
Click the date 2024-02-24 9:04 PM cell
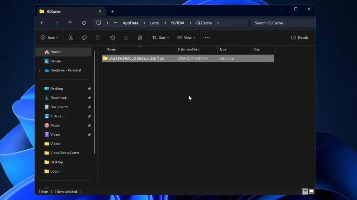[192, 58]
